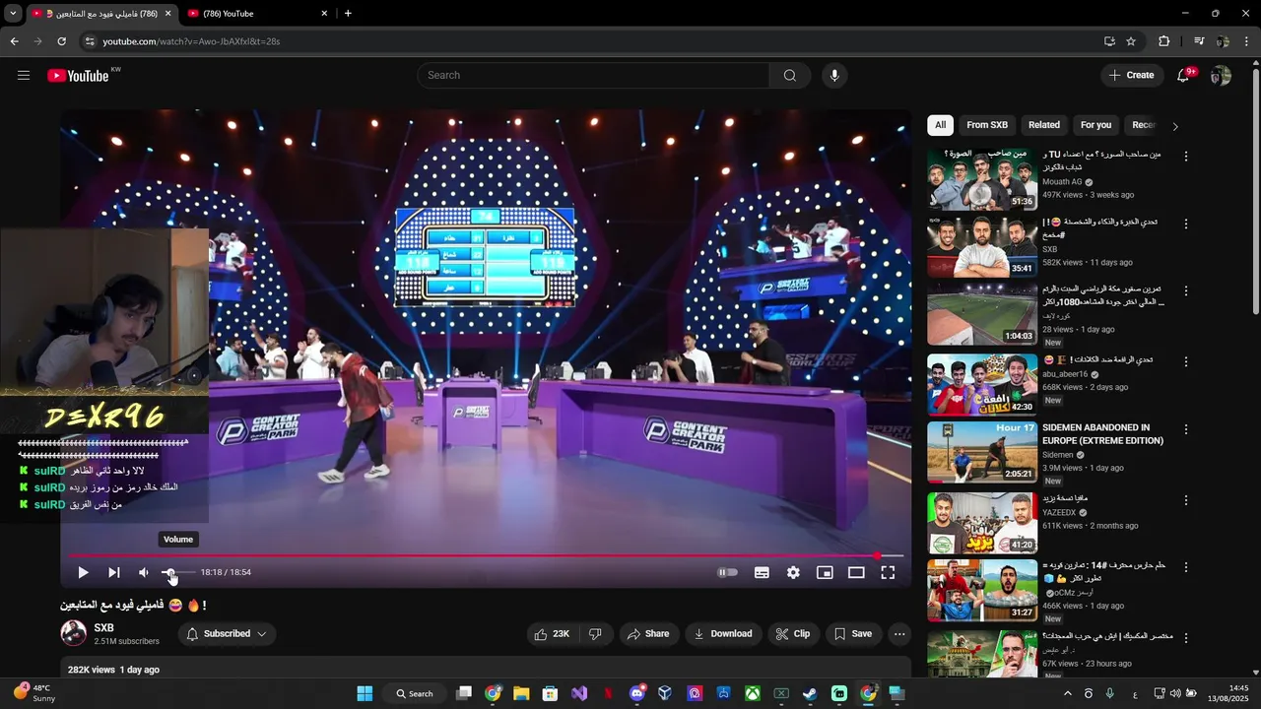Screen dimensions: 1261x709
Task: Toggle subtitles/closed captions
Action: pyautogui.click(x=762, y=572)
